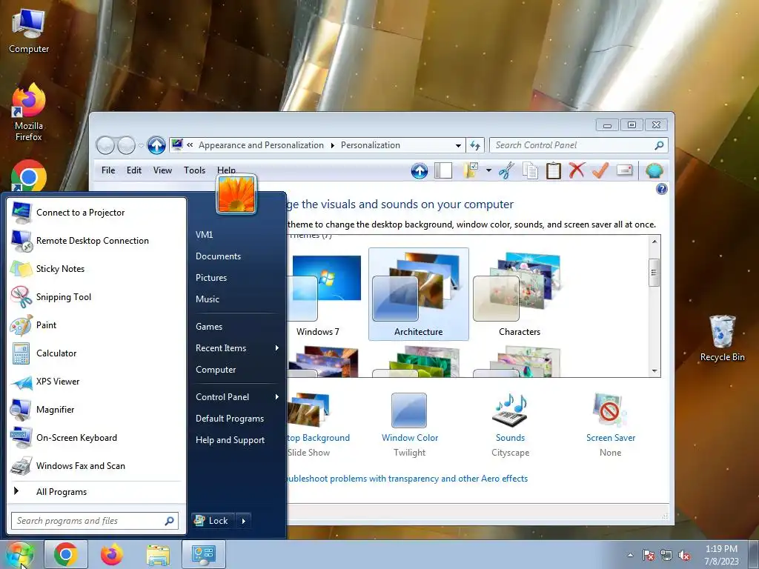Click the clipboard Paste toolbar icon
The image size is (759, 569).
coord(553,170)
